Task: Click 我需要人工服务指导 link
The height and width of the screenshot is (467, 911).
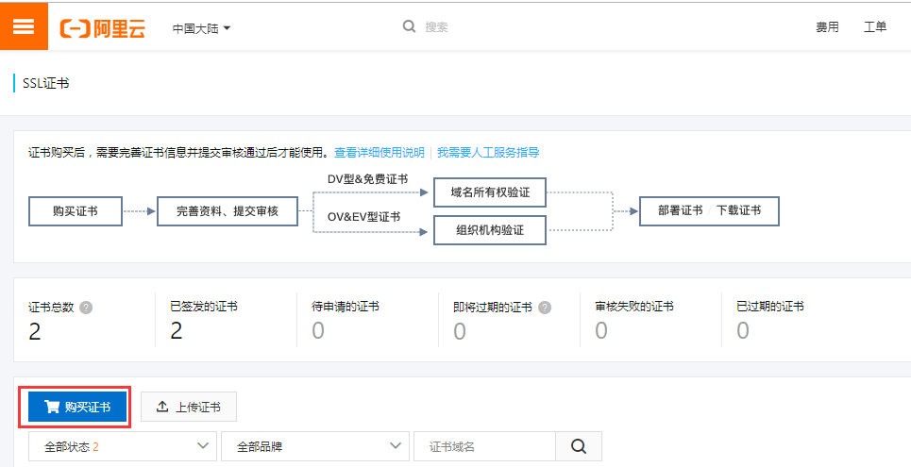Action: coord(488,152)
